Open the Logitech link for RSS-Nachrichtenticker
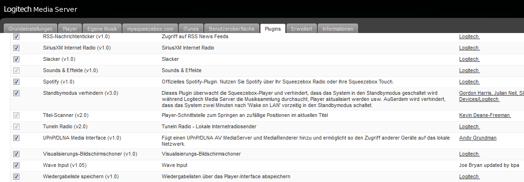 [x=469, y=36]
